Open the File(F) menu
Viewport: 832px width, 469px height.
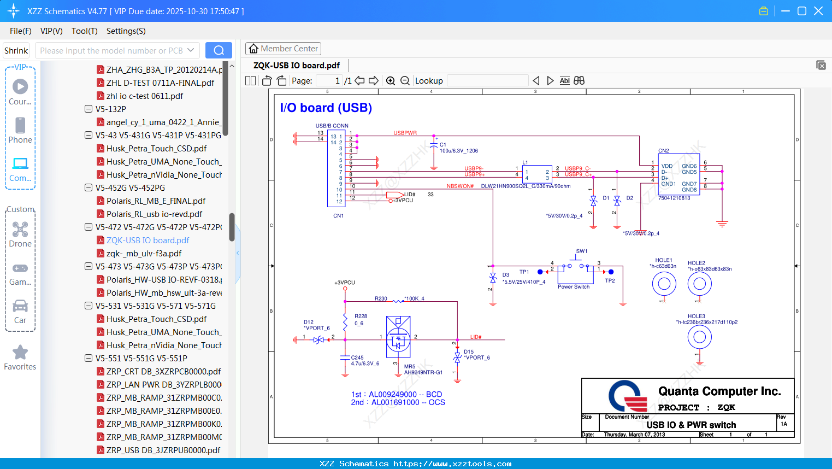click(21, 31)
